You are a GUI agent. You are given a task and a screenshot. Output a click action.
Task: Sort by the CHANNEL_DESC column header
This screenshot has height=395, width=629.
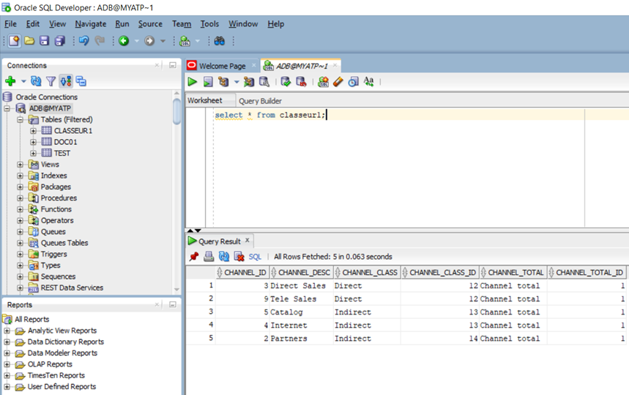pyautogui.click(x=301, y=273)
